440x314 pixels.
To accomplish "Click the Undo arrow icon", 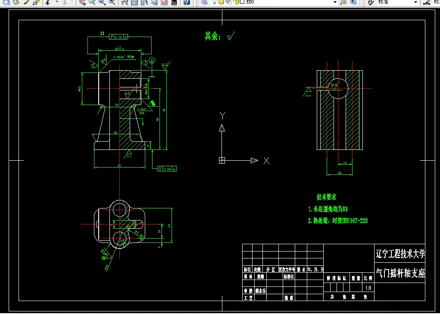I will pos(48,2).
